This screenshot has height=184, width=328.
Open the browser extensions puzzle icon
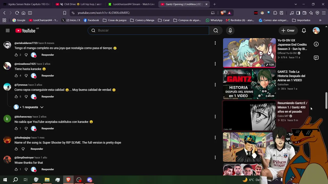pos(275,13)
